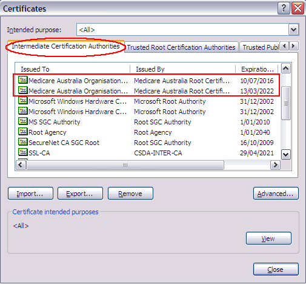Click certificate icon for Medicare Australia expiring 13/03/2022
Image resolution: width=306 pixels, height=284 pixels.
coord(23,90)
